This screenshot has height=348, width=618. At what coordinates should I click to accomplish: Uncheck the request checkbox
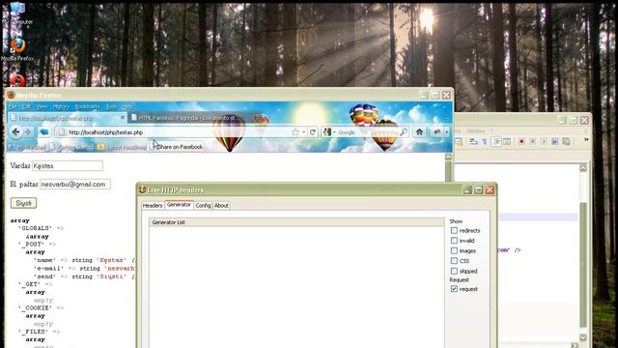click(454, 289)
